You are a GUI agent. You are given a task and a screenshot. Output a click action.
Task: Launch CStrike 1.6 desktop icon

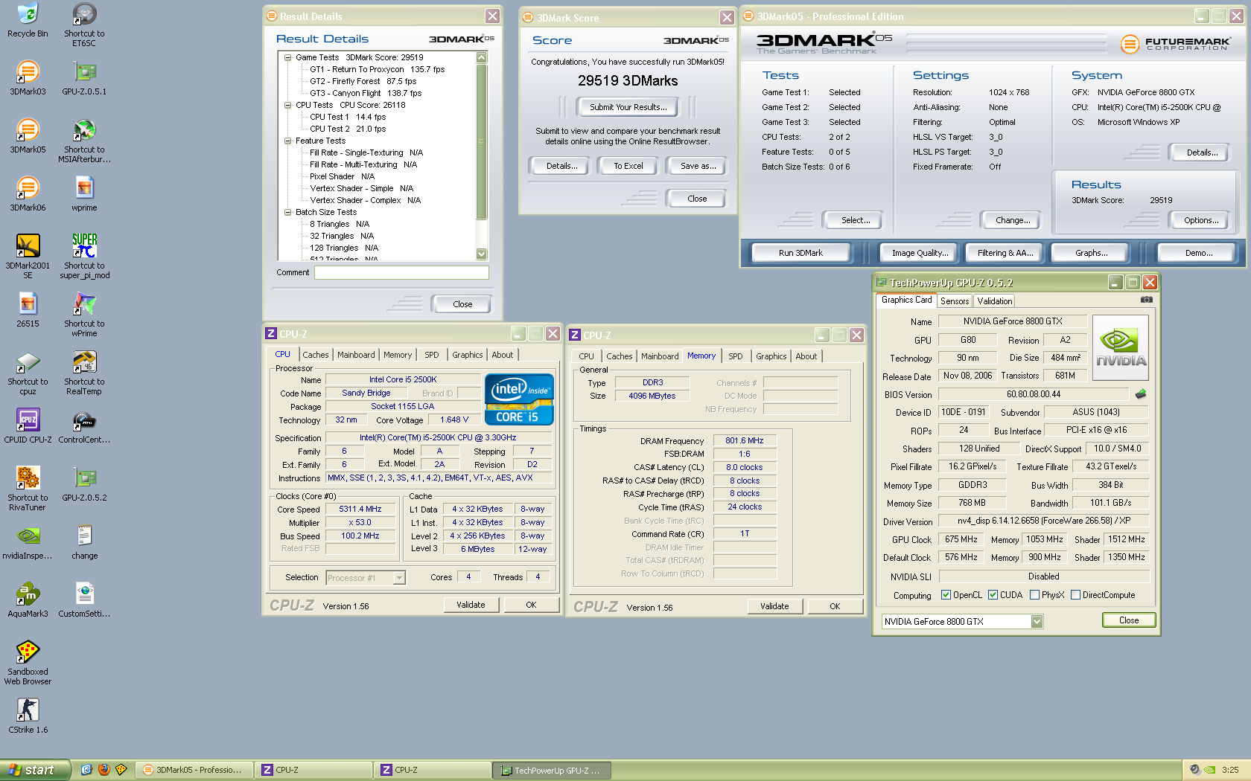(x=28, y=716)
